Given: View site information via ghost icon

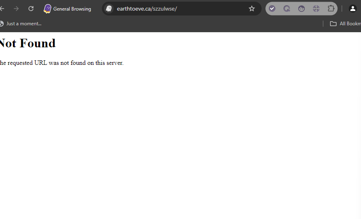Looking at the screenshot, I should coord(109,9).
